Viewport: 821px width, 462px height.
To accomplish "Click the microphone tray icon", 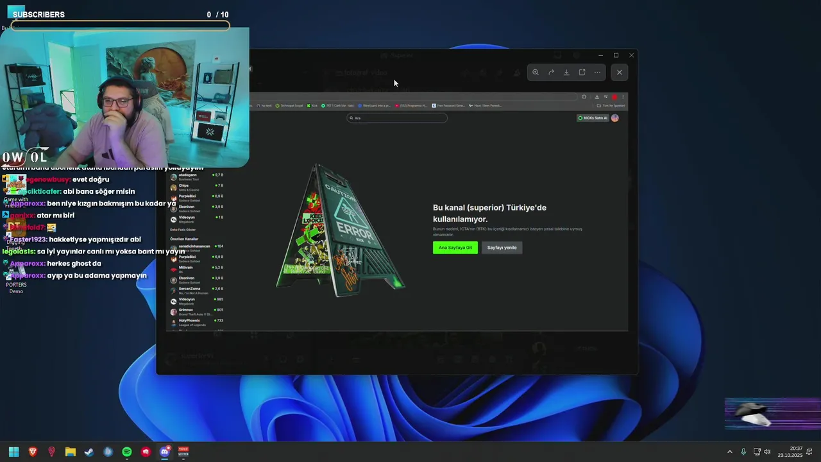I will coord(743,452).
